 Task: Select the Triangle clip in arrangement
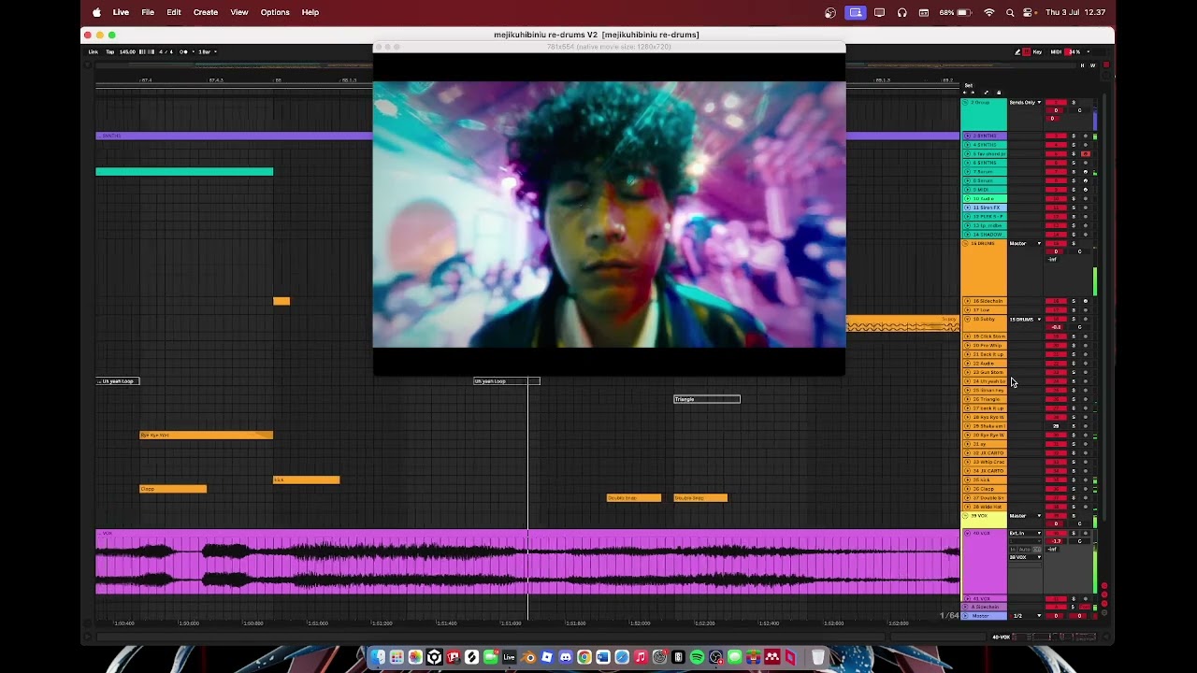tap(707, 399)
